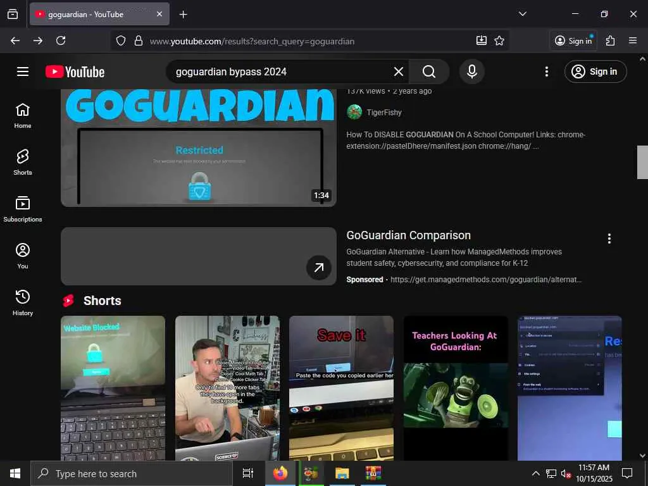Visit the TigerFishy channel name
This screenshot has width=648, height=486.
(x=384, y=113)
